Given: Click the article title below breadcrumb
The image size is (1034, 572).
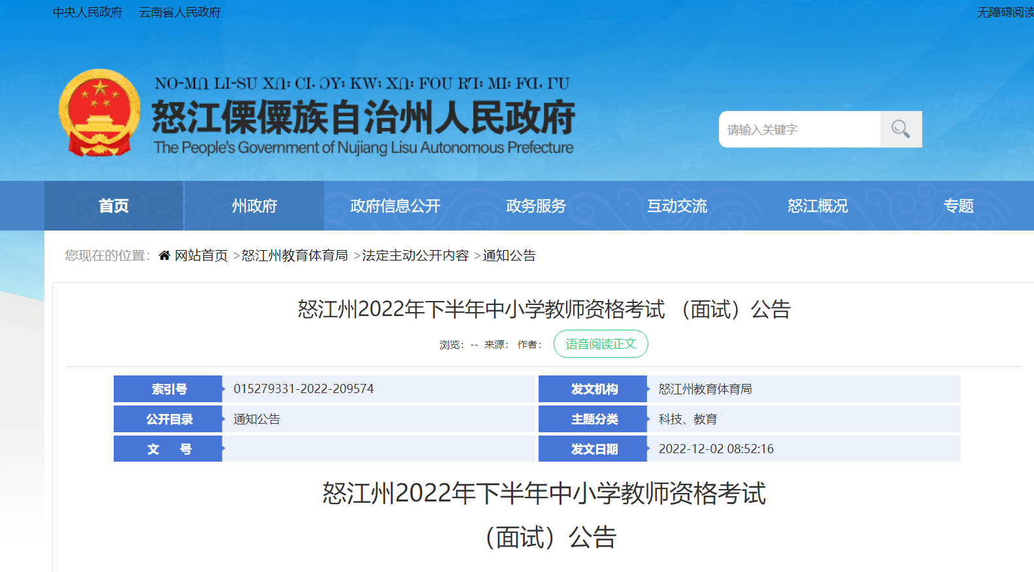Looking at the screenshot, I should pyautogui.click(x=544, y=309).
